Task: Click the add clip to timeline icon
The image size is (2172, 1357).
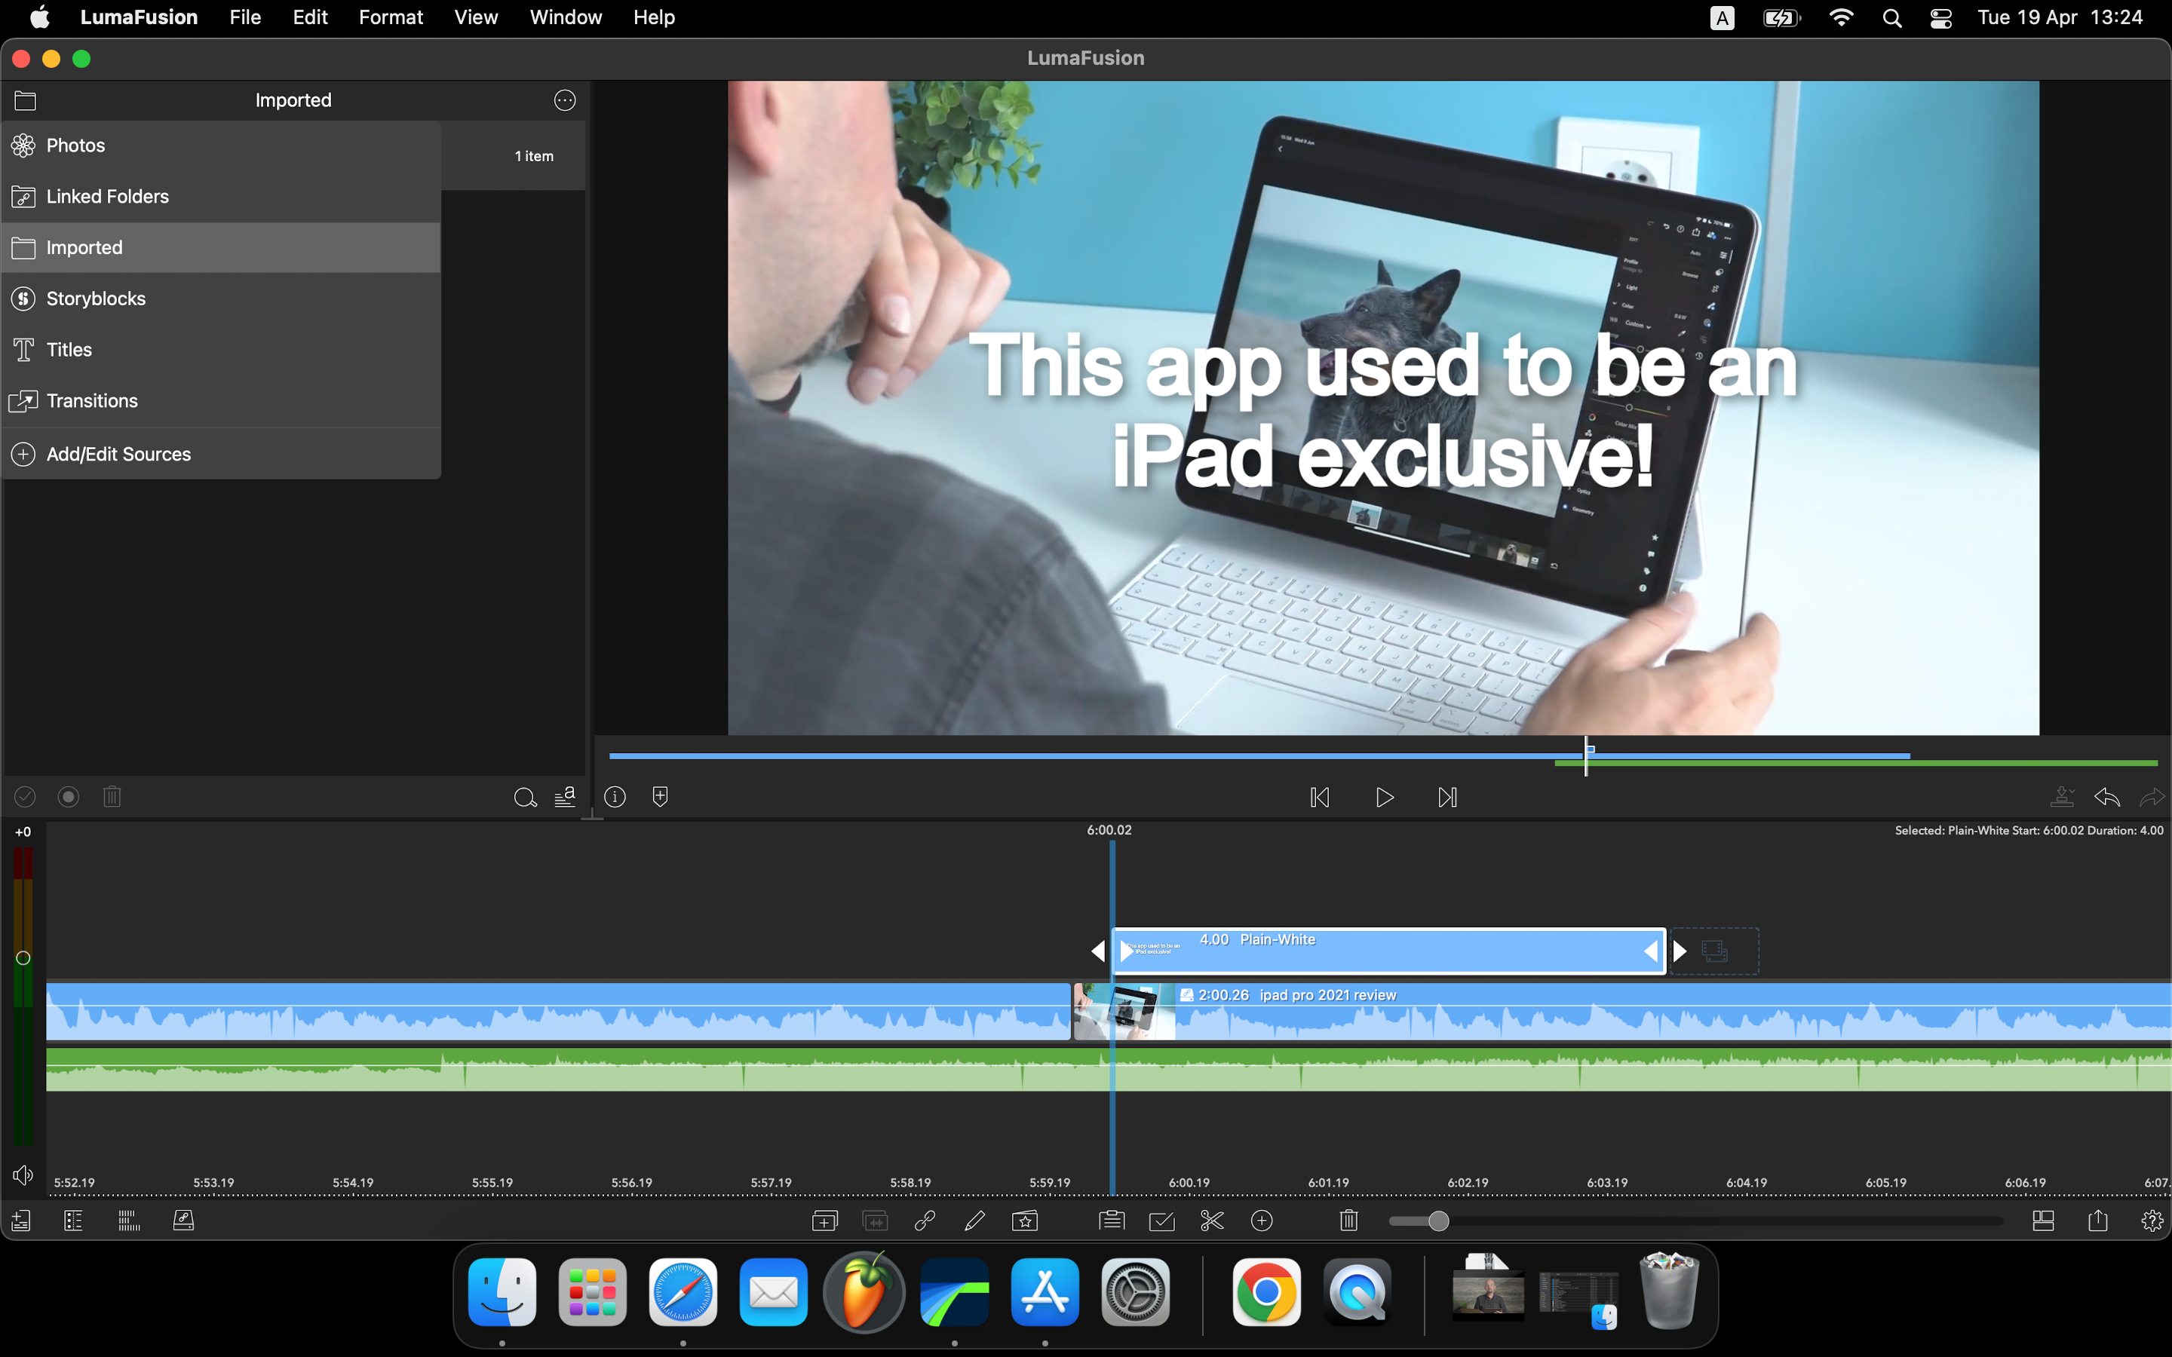Action: (825, 1221)
